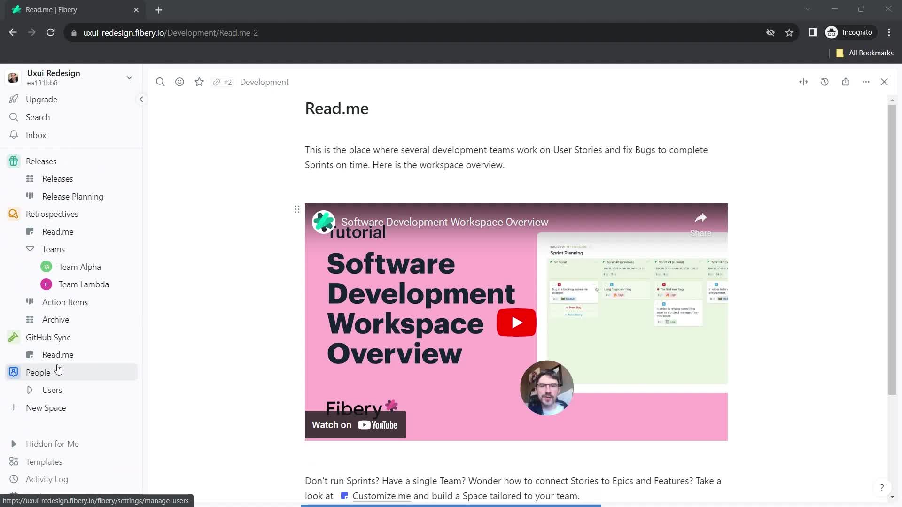The width and height of the screenshot is (902, 507).
Task: Star the Read.me document as favorite
Action: [199, 82]
